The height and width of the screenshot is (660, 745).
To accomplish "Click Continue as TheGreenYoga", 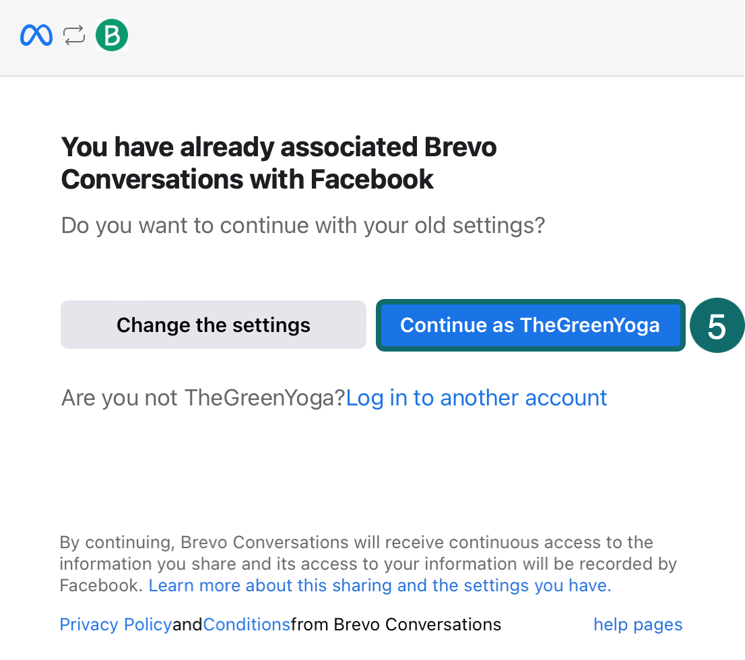I will pos(530,325).
